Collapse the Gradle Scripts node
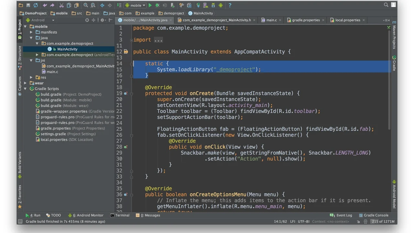 pos(26,89)
